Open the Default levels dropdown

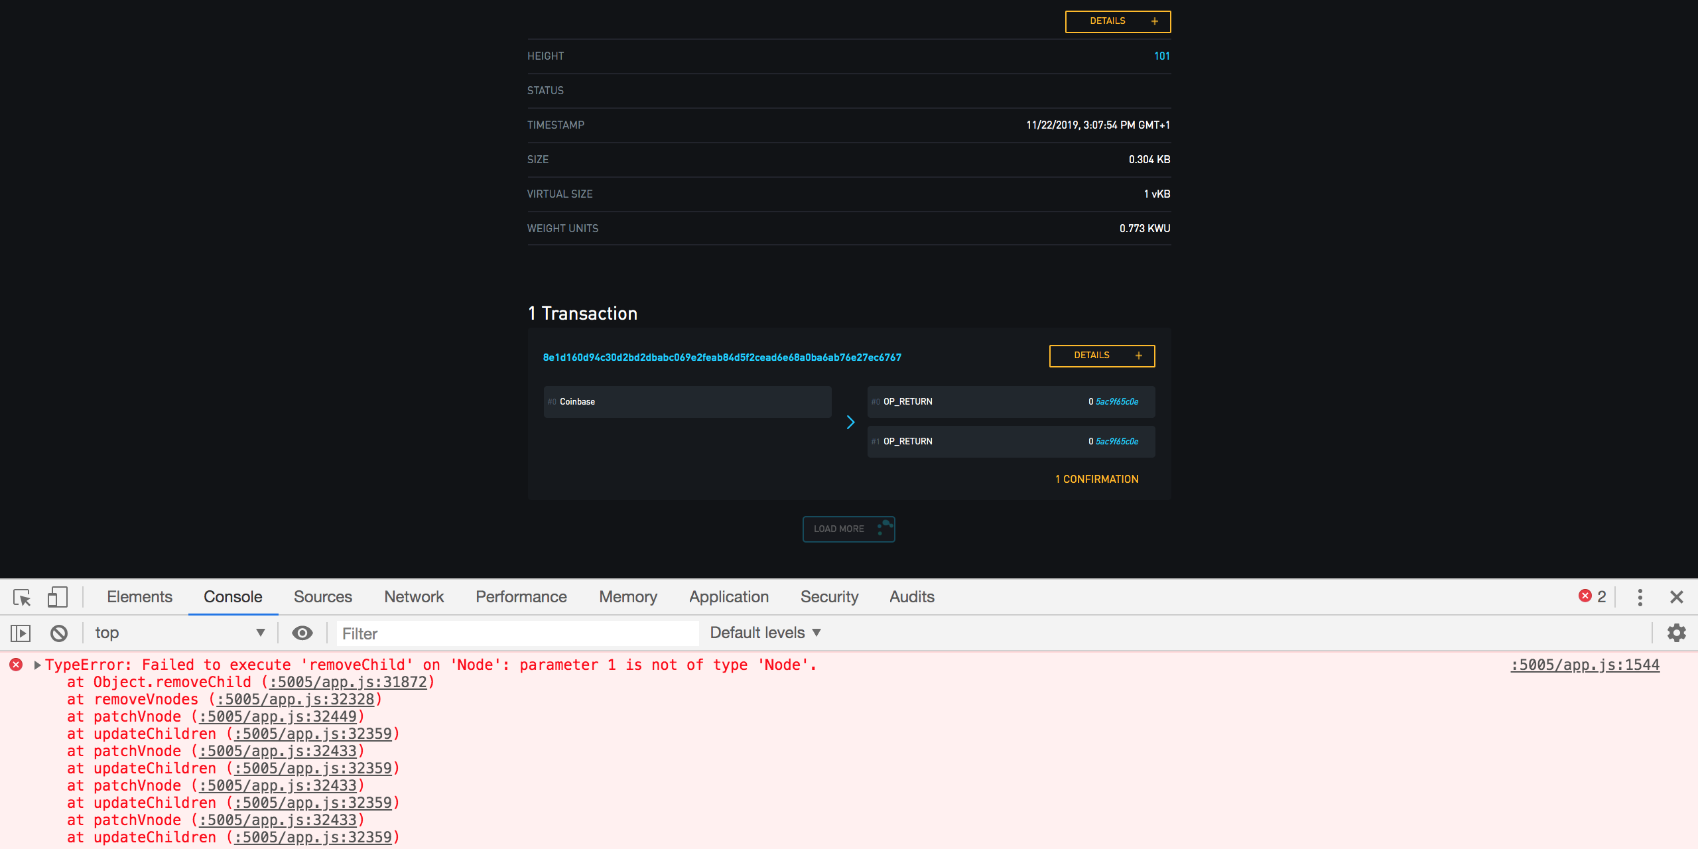pyautogui.click(x=764, y=632)
